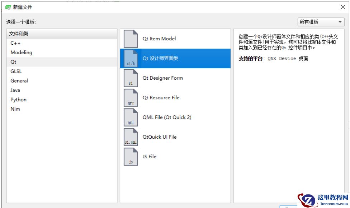Select the Nim category

tap(62, 109)
